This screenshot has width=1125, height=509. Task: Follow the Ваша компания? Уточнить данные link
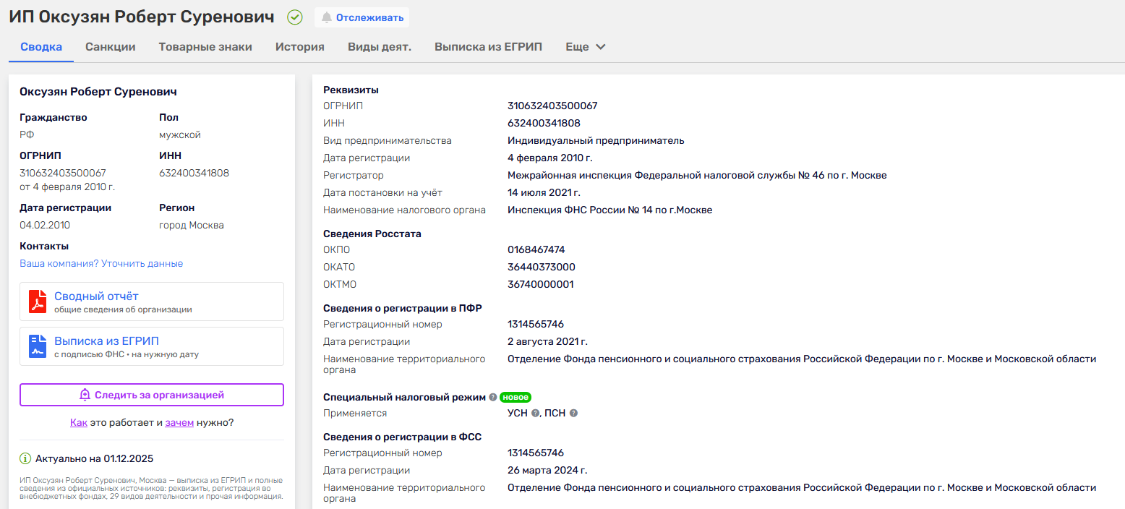(x=101, y=264)
